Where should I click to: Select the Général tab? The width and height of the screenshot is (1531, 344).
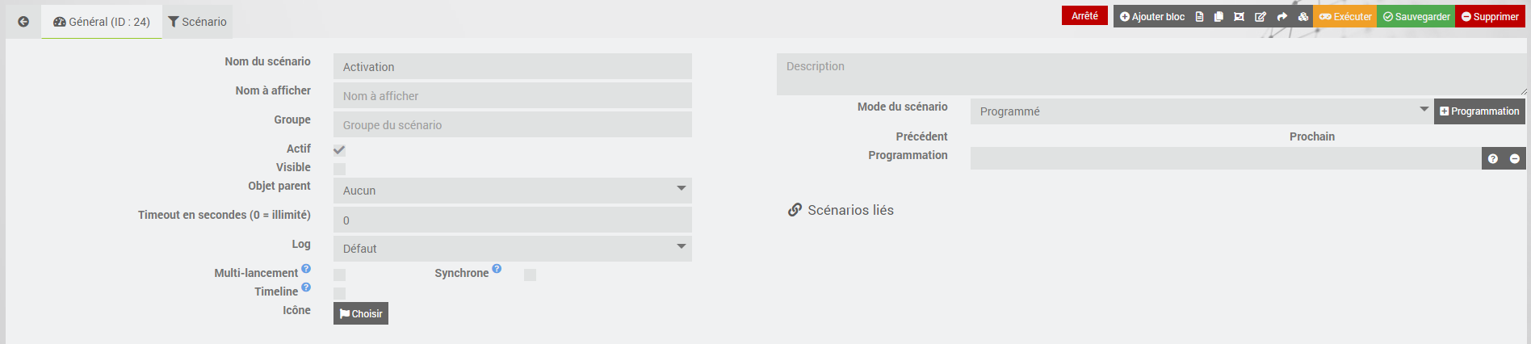click(102, 22)
